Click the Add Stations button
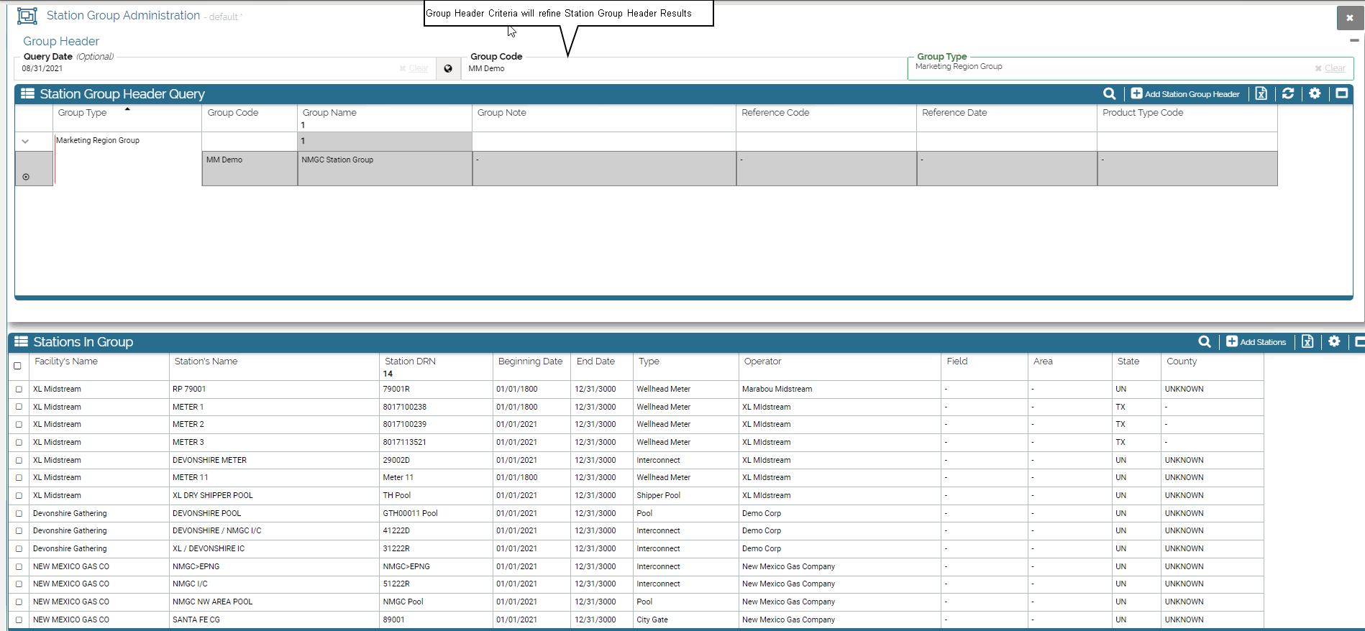Viewport: 1365px width, 631px height. click(1256, 342)
